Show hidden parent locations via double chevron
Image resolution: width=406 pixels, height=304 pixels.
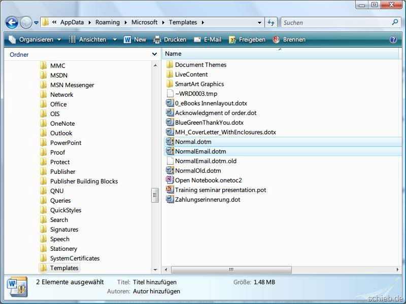coord(54,22)
